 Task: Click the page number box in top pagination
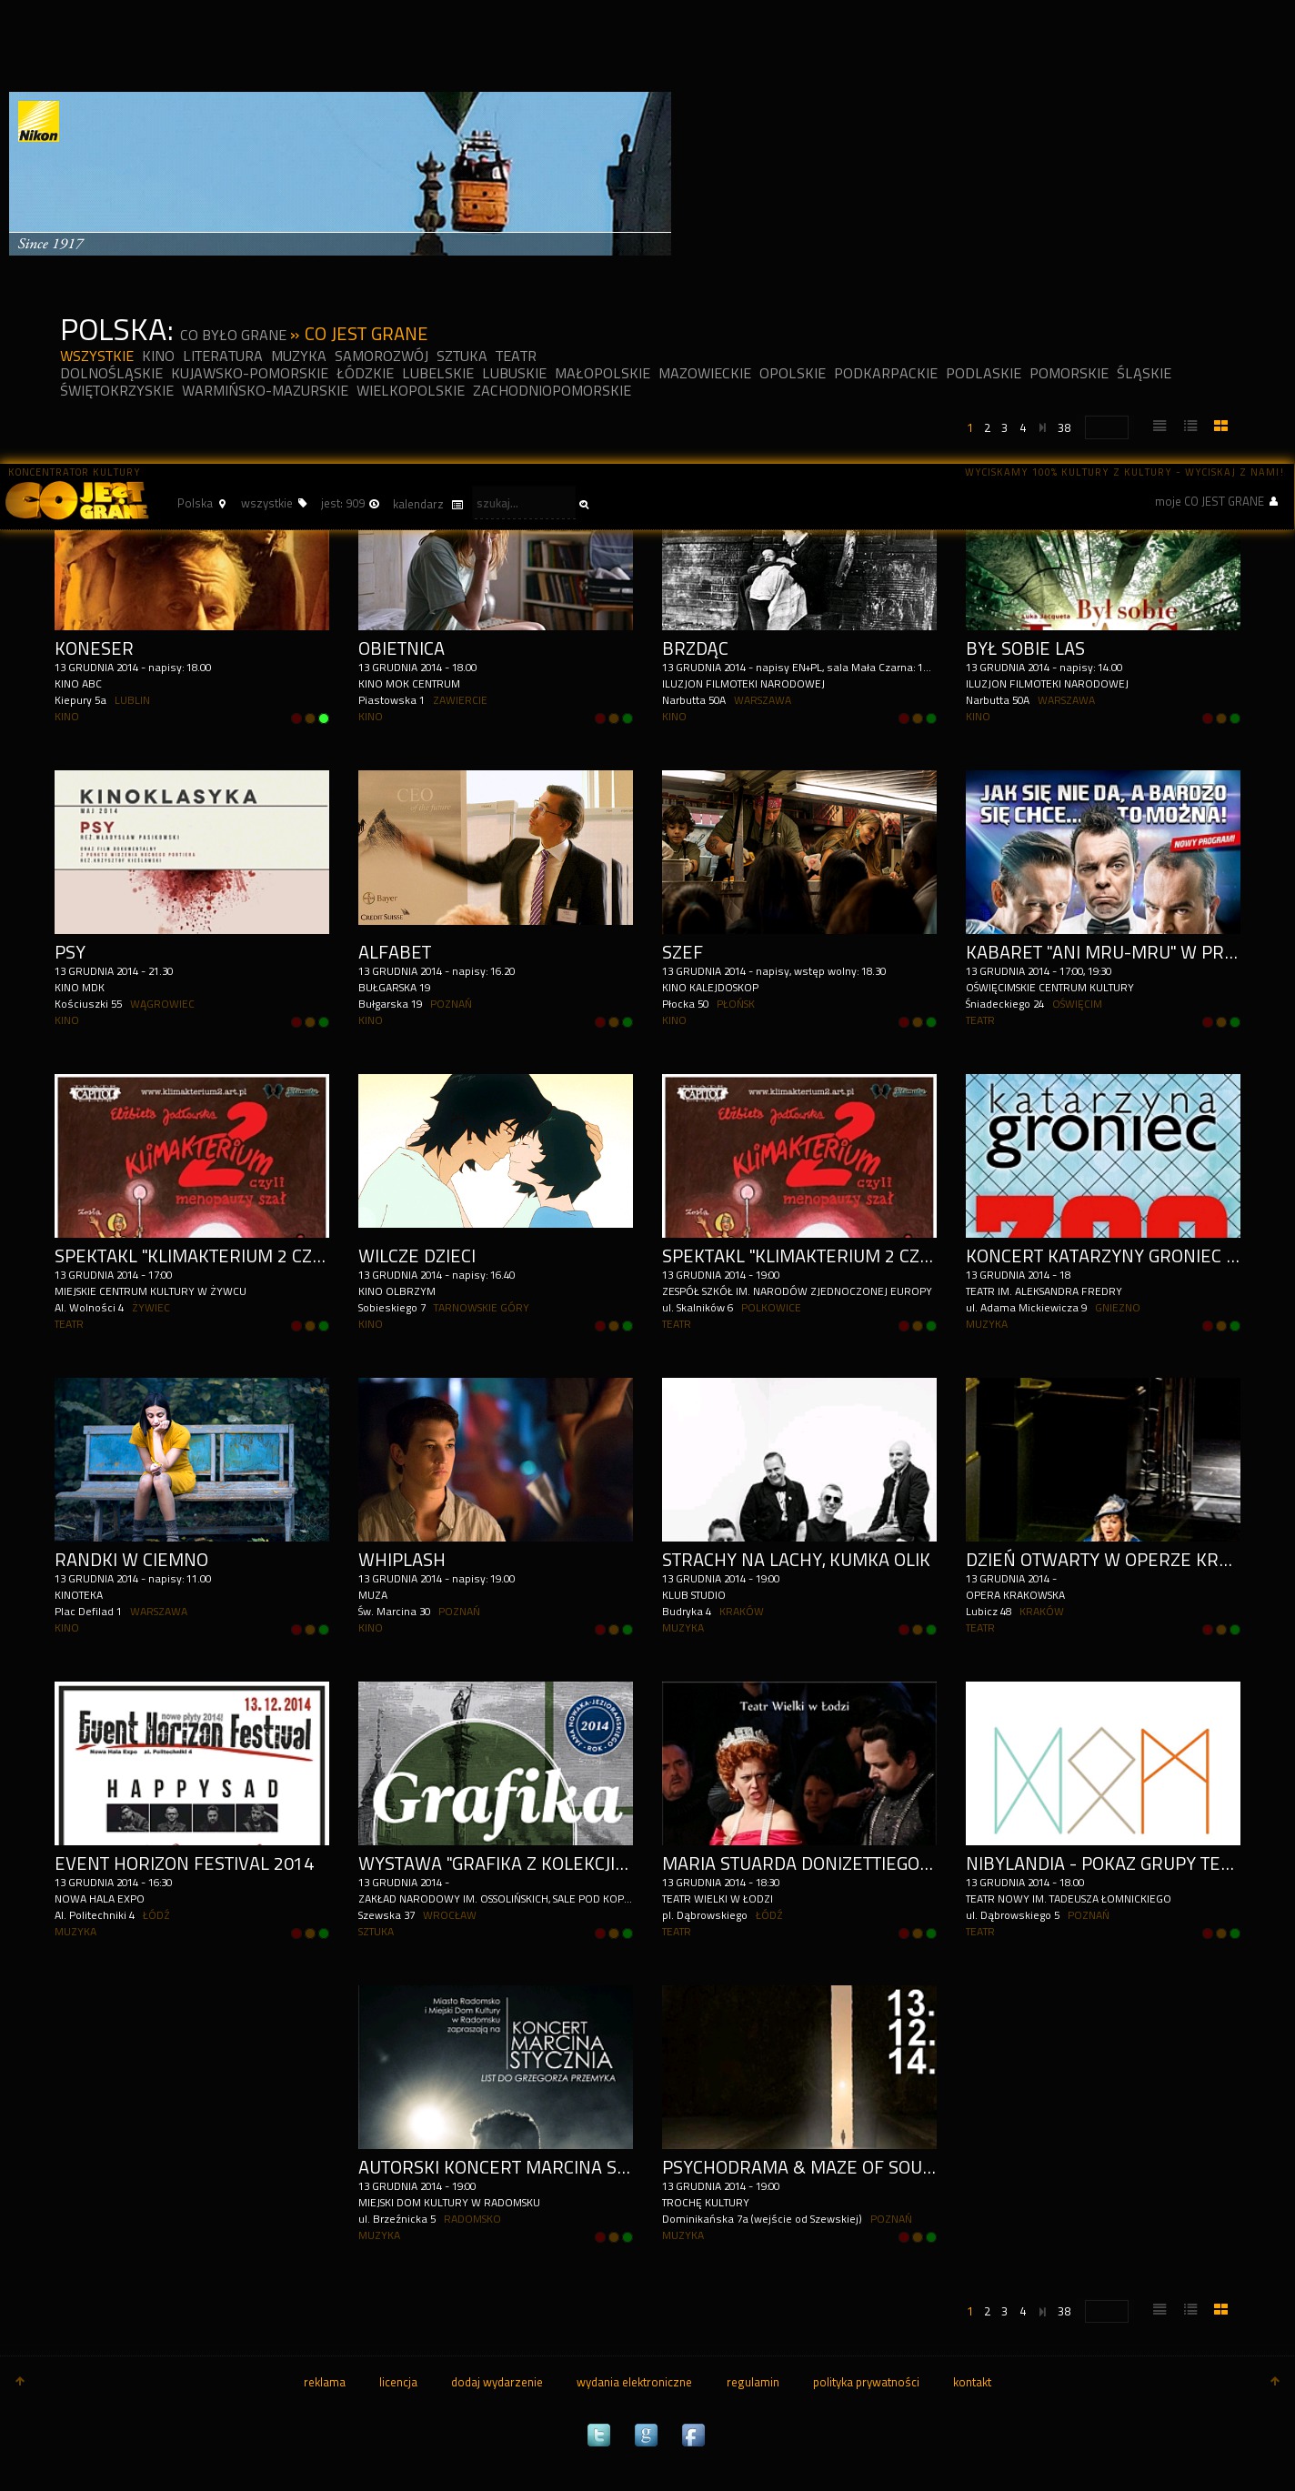click(x=1107, y=427)
